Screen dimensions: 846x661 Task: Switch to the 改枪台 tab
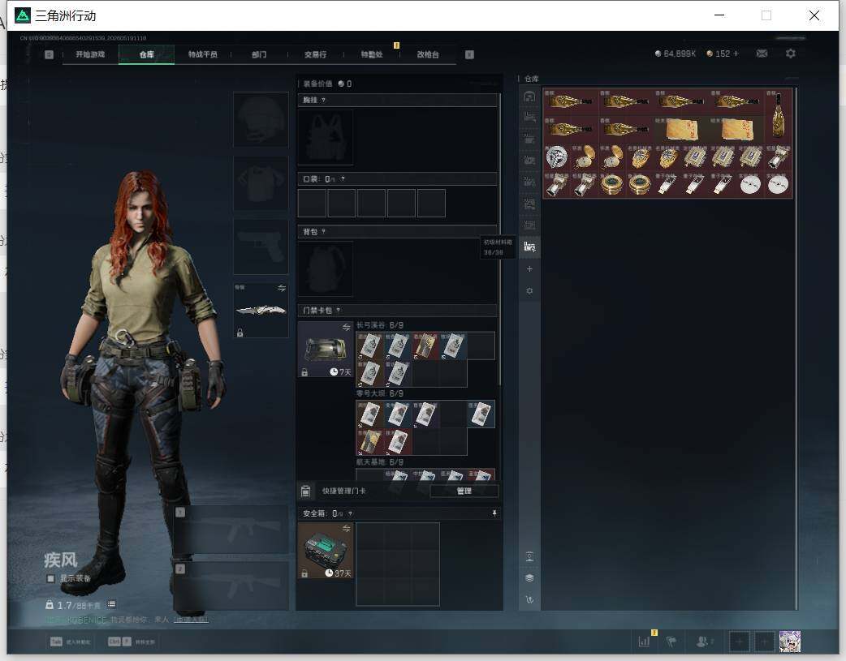tap(428, 54)
